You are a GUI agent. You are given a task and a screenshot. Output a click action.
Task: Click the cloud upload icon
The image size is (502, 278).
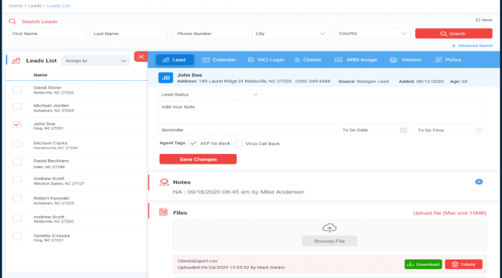pyautogui.click(x=329, y=228)
